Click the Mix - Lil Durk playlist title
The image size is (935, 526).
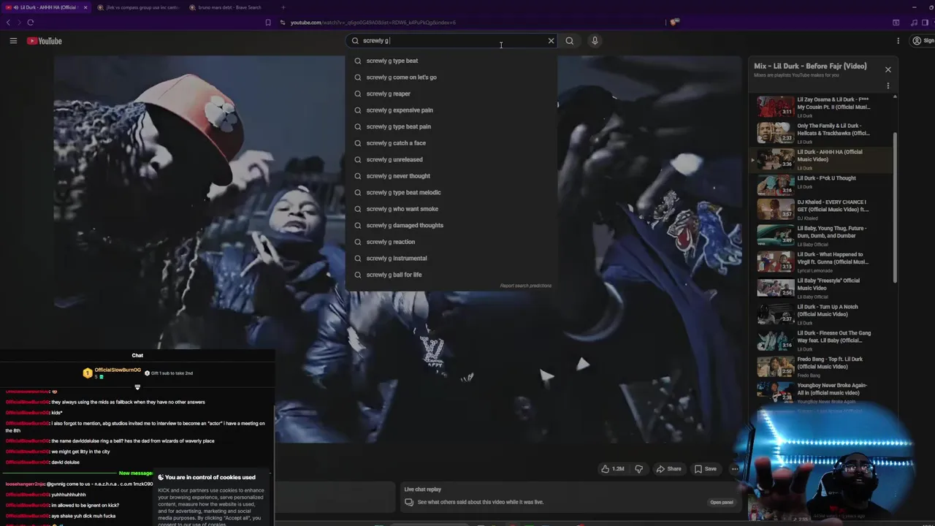(x=810, y=66)
